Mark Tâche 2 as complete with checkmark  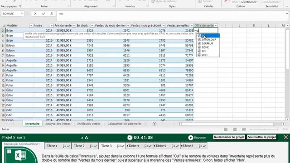[96, 146]
